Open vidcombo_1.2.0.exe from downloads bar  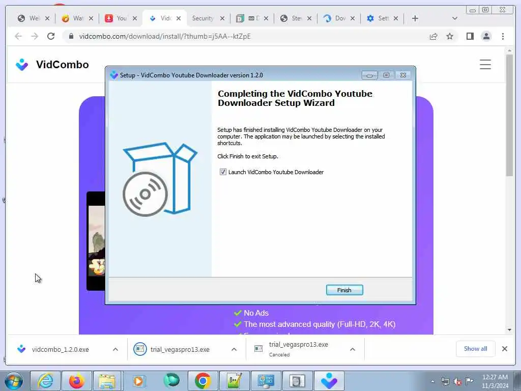pyautogui.click(x=60, y=349)
